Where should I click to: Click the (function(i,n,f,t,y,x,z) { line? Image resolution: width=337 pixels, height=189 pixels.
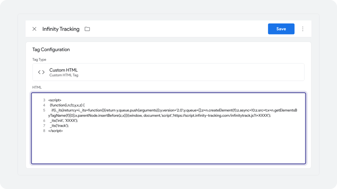67,105
